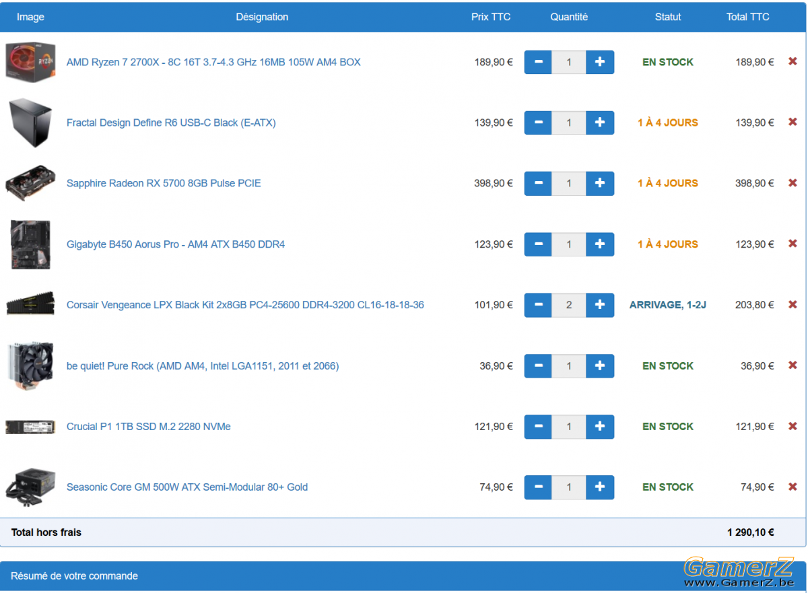Reduce Fractal Design Define R6 quantity
The height and width of the screenshot is (593, 808).
pyautogui.click(x=538, y=123)
